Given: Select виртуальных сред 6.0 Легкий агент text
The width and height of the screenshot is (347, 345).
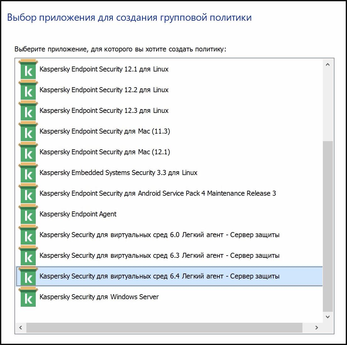Looking at the screenshot, I should pyautogui.click(x=159, y=235).
